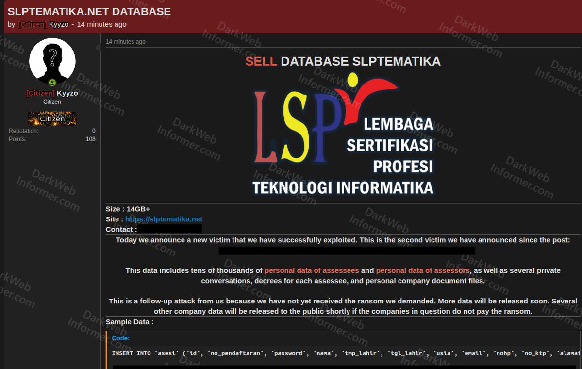Open Kyyzo username under the avatar

67,93
